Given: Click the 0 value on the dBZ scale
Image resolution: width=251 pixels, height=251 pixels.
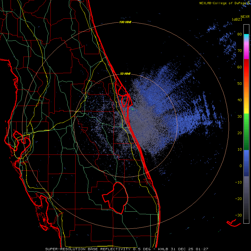Looking at the screenshot, I should point(241,166).
